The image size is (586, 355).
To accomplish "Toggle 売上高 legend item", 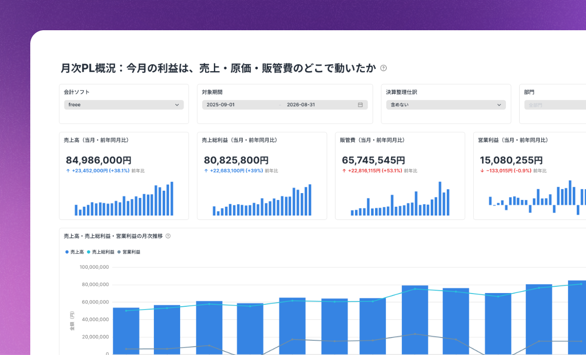I will (74, 252).
